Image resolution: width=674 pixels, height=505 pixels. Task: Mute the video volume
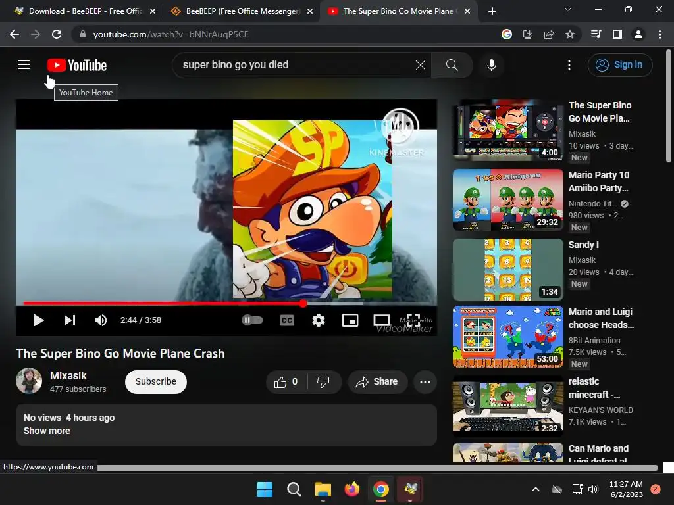(101, 320)
